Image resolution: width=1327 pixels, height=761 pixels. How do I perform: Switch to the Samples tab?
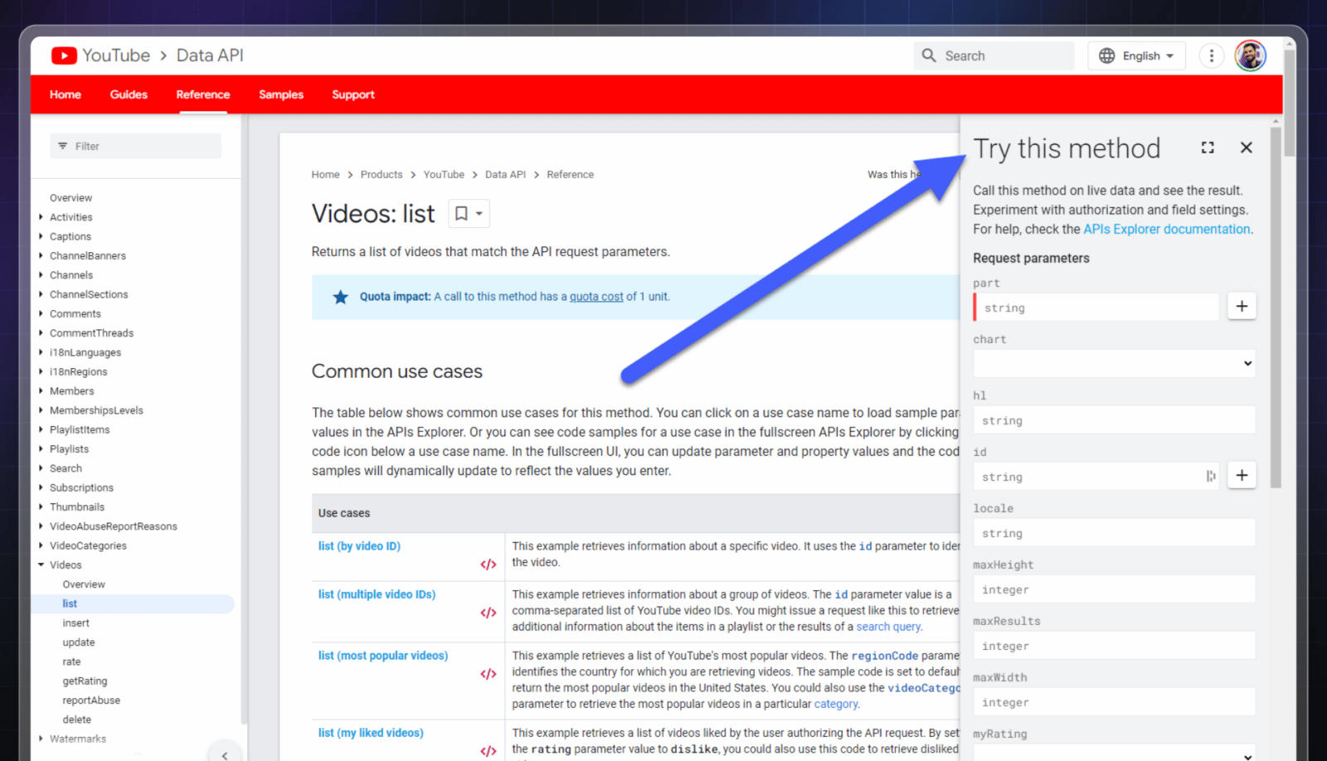pos(280,95)
